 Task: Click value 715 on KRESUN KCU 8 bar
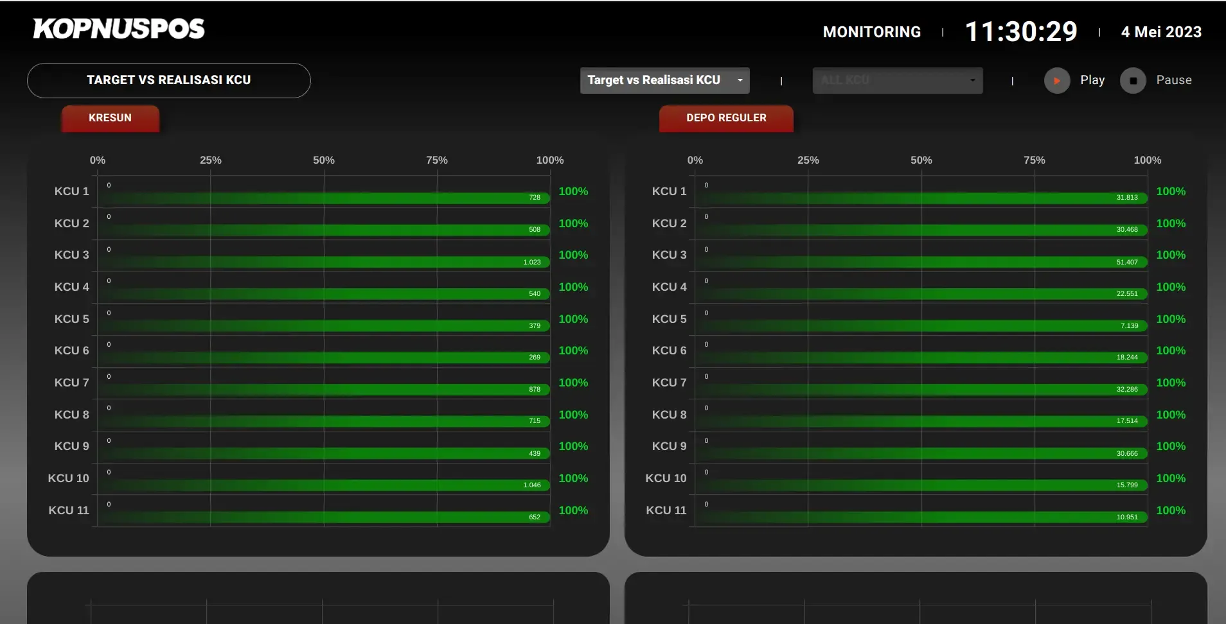535,421
